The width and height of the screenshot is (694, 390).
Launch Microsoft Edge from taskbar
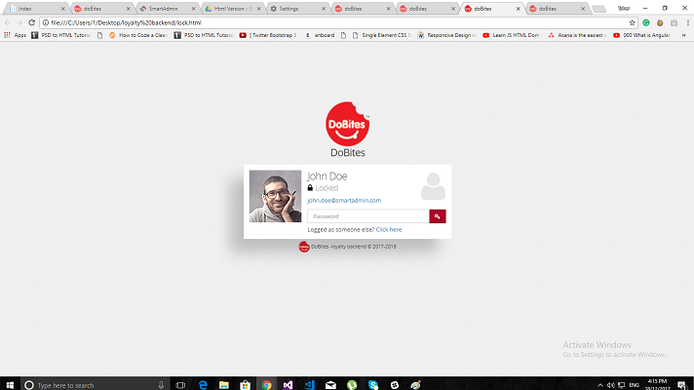(203, 385)
